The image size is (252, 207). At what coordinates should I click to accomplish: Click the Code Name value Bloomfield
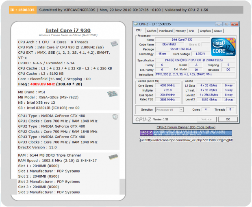pyautogui.click(x=169, y=44)
